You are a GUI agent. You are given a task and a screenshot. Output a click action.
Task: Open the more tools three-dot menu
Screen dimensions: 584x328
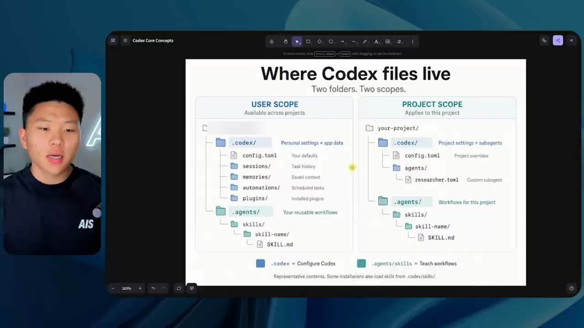[413, 41]
